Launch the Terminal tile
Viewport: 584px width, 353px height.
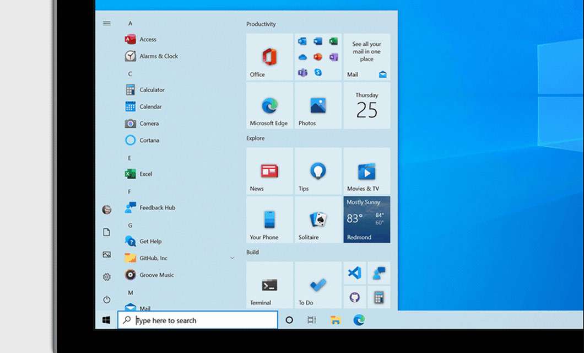click(269, 286)
